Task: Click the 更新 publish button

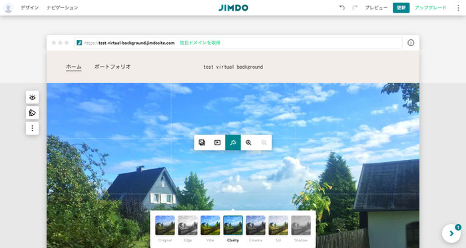Action: [401, 8]
